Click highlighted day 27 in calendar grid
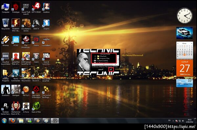Image resolution: width=197 pixels, height=130 pixels. [185, 55]
